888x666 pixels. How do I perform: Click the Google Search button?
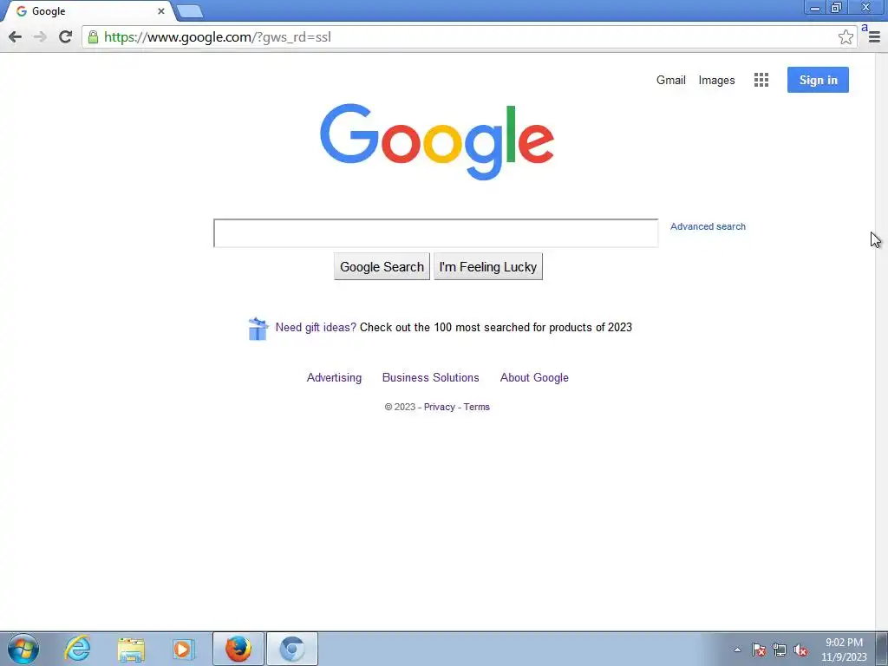[382, 267]
